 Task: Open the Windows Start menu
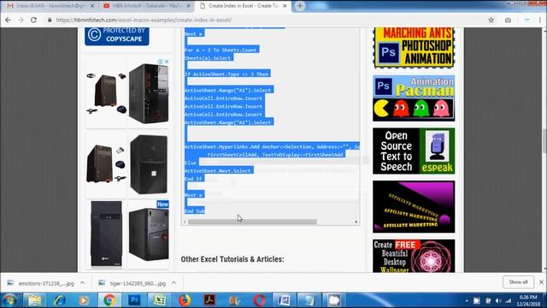pyautogui.click(x=9, y=300)
